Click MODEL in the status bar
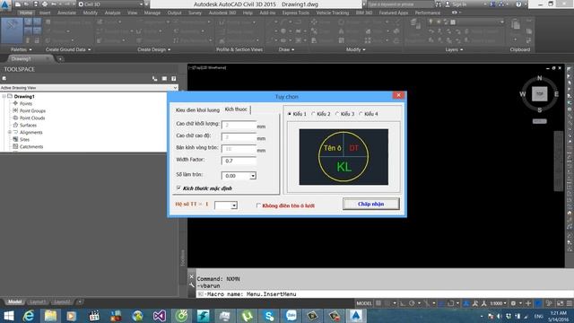Viewport: 574px width, 323px height. [364, 303]
